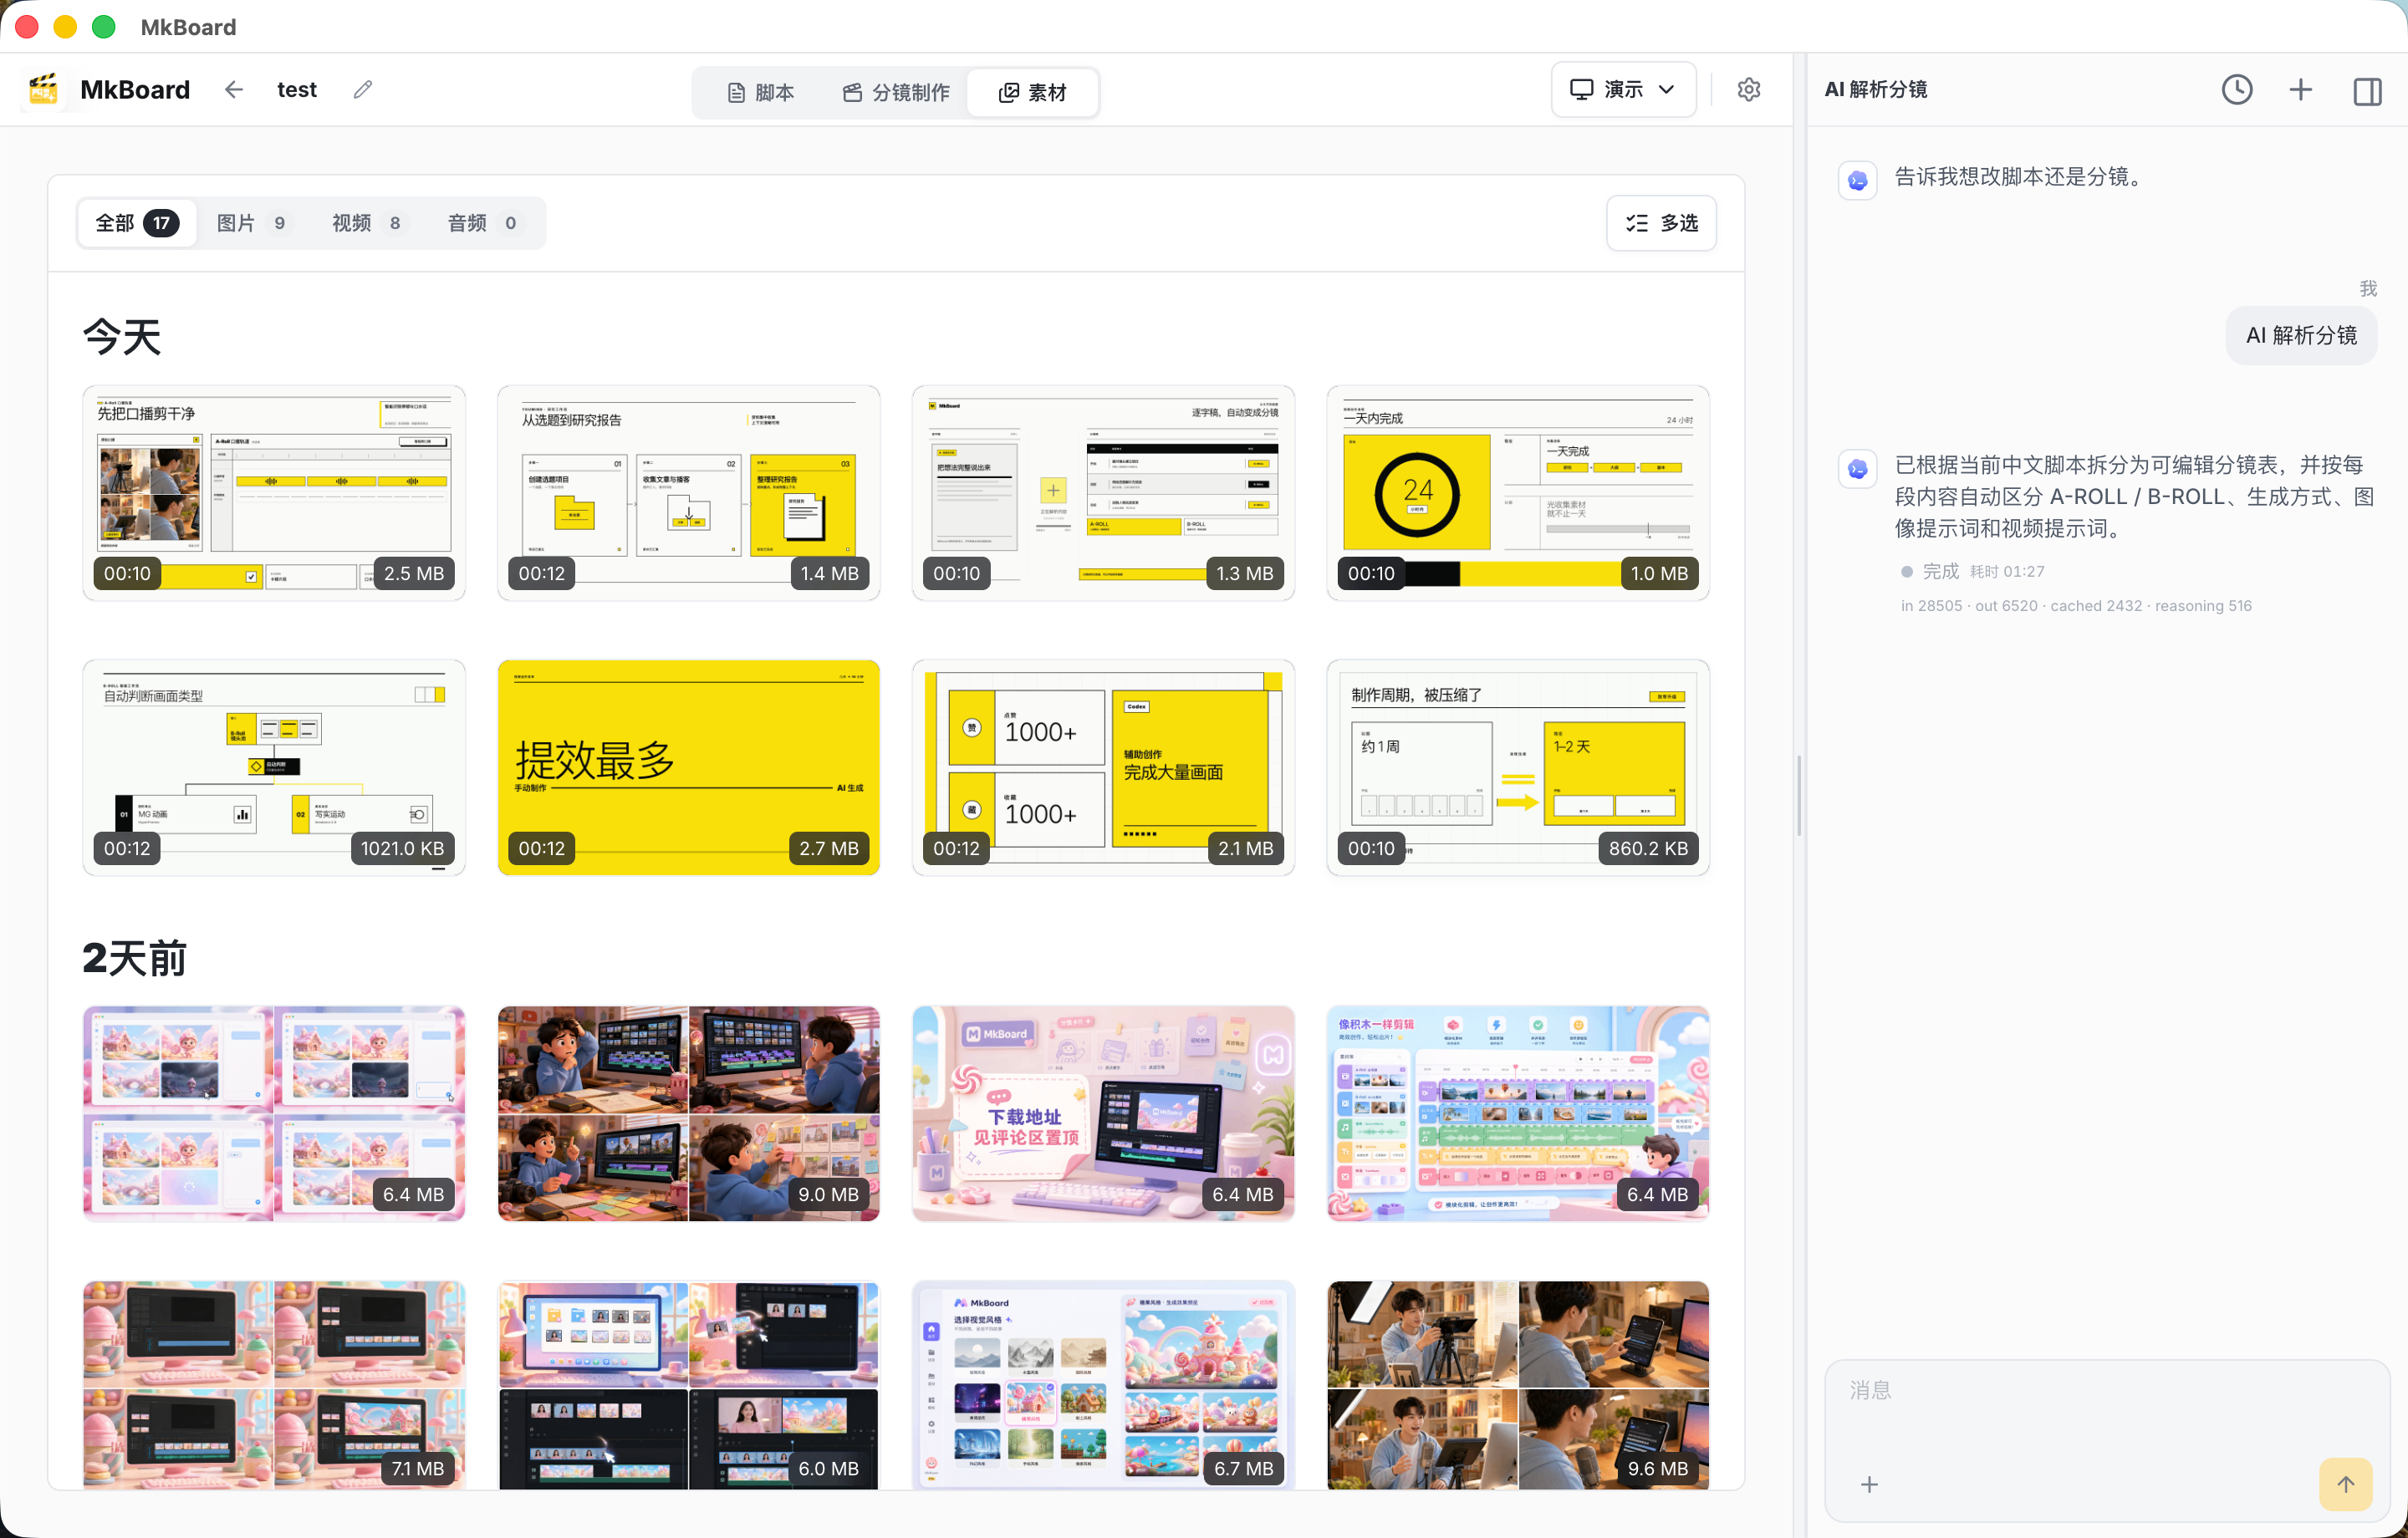The width and height of the screenshot is (2408, 1538).
Task: Show 全部 17 assets filter
Action: point(137,223)
